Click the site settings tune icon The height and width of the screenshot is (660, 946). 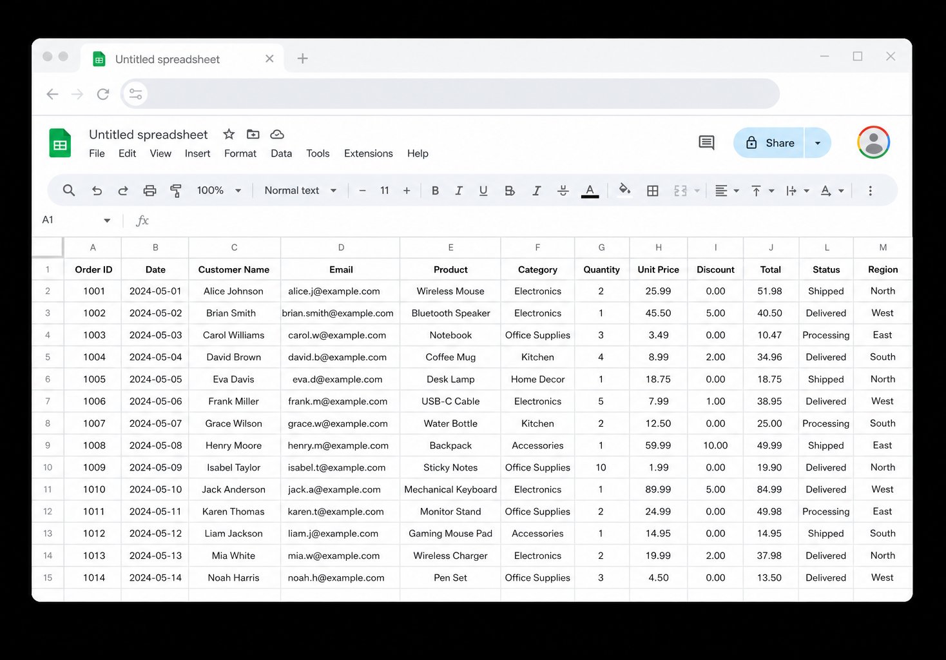tap(135, 94)
